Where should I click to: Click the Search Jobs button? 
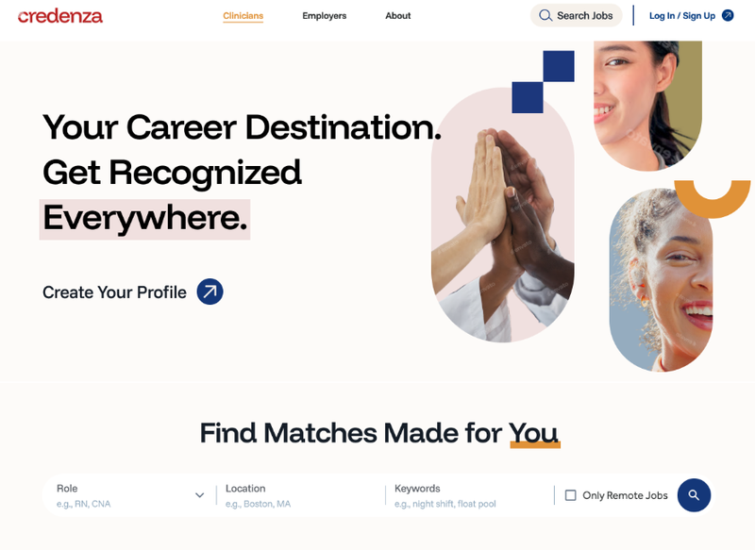577,15
